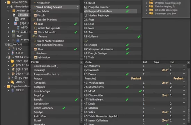The image size is (191, 125).
Task: Click the Sebilistion item icon
Action: tap(35, 58)
